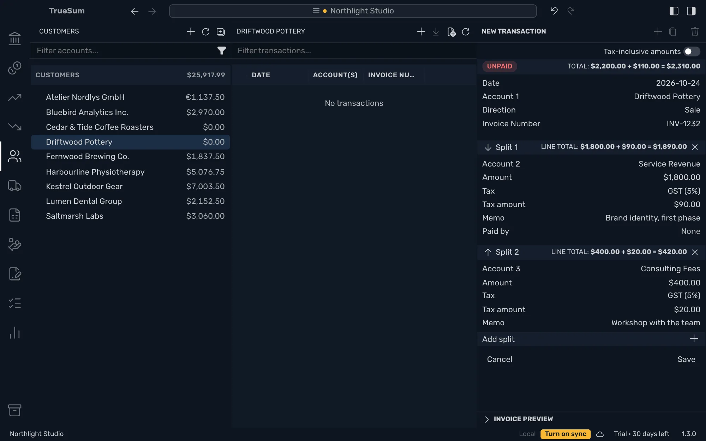
Task: Add transaction to Driftwood Pottery
Action: pos(421,32)
